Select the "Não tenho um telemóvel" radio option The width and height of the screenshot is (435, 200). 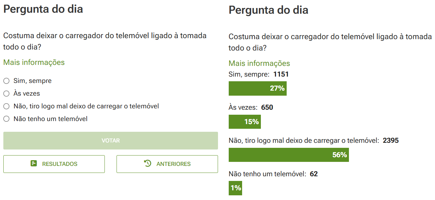[6, 119]
